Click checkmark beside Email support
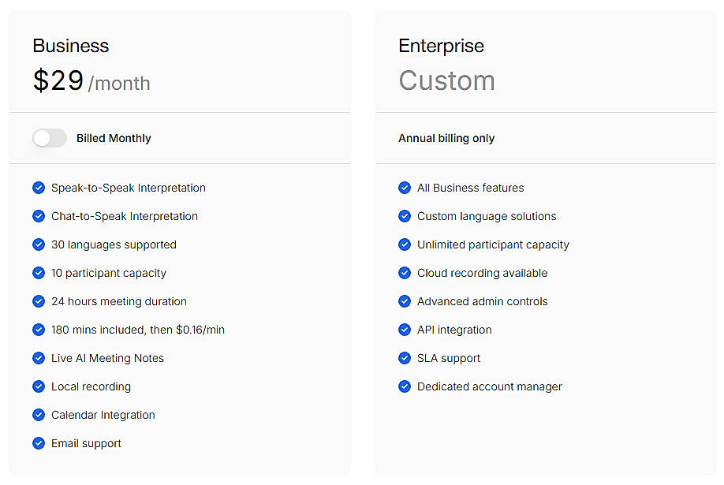 coord(39,443)
